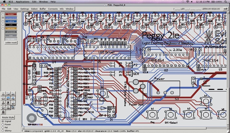The height and width of the screenshot is (133, 230).
Task: Select the BUF buffer tool
Action: 3,103
